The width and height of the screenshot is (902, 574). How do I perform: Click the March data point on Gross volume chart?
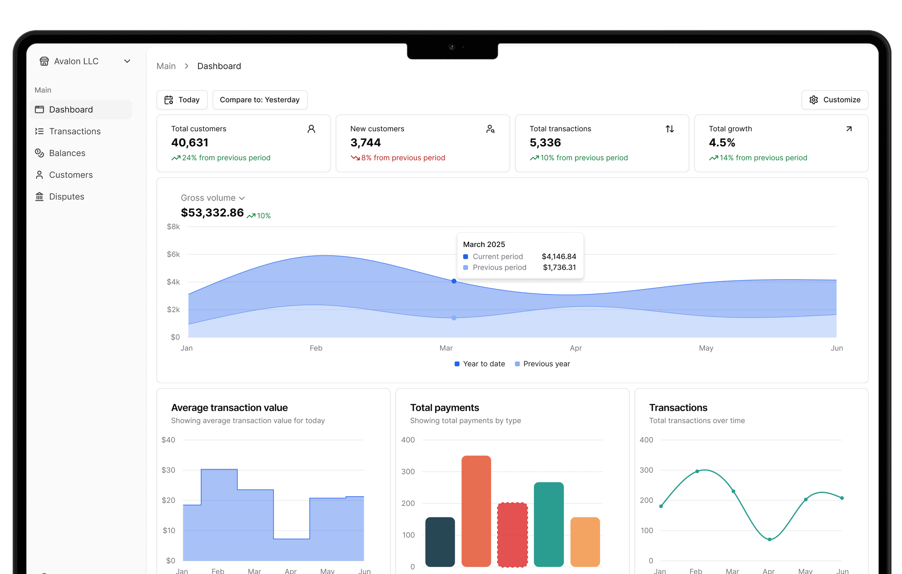[x=454, y=281]
